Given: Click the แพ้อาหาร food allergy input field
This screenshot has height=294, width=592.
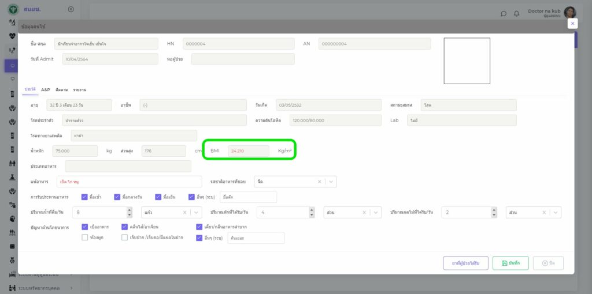Looking at the screenshot, I should (129, 182).
